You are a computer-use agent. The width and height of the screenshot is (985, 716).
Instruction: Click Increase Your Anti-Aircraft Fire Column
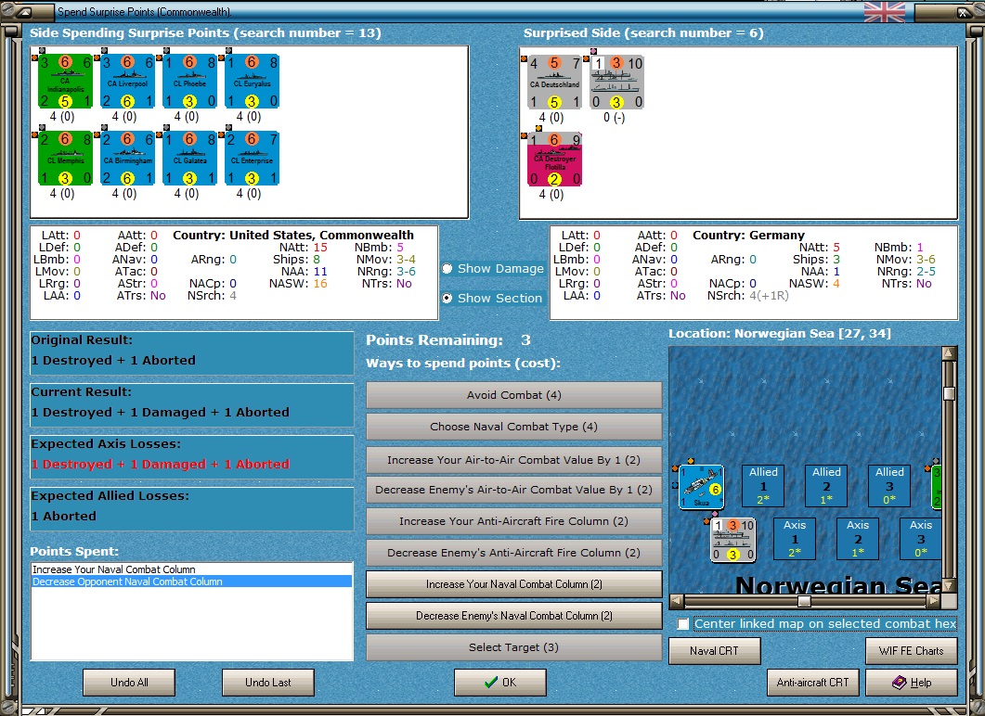coord(514,521)
